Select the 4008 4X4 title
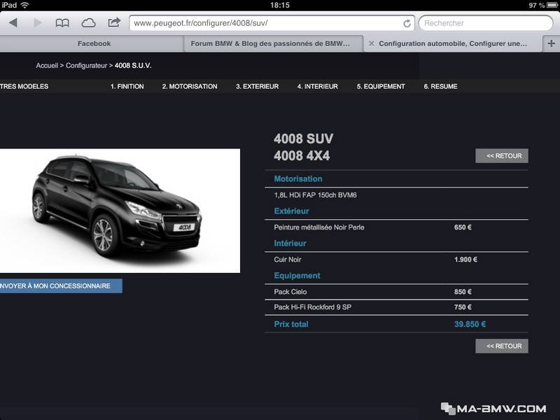 [x=302, y=155]
